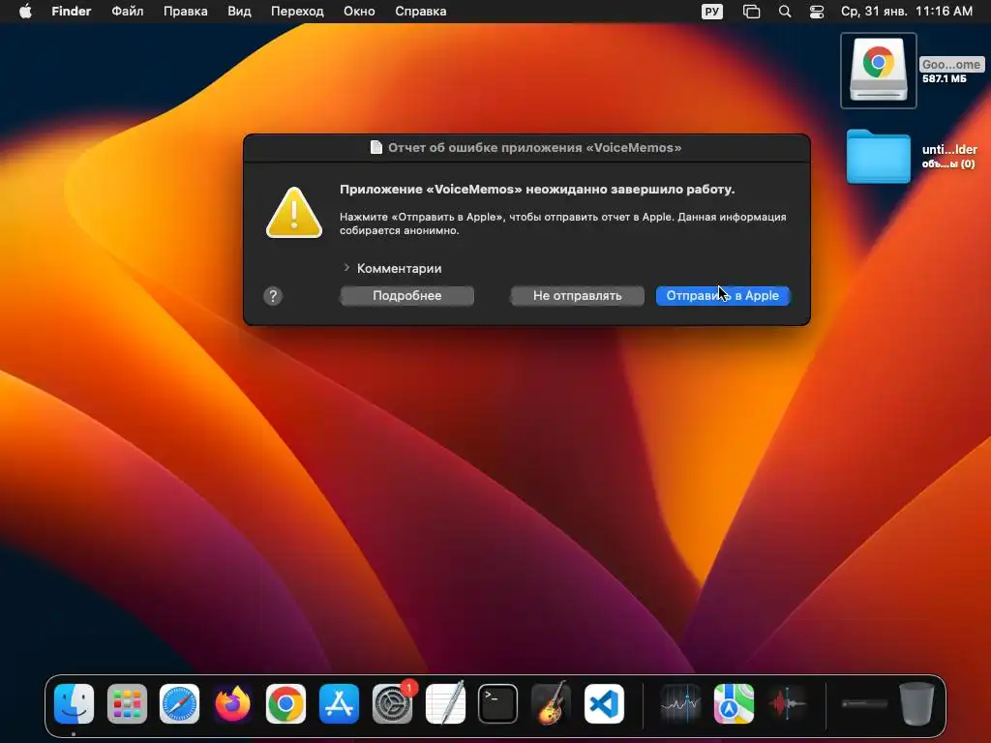The image size is (991, 743).
Task: Expand the "Комментарии" disclosure chevron
Action: click(x=346, y=268)
